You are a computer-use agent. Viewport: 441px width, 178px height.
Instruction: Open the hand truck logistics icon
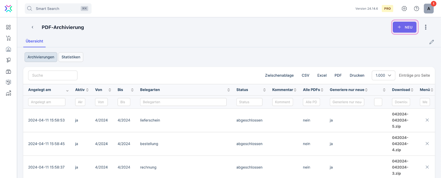click(8, 60)
